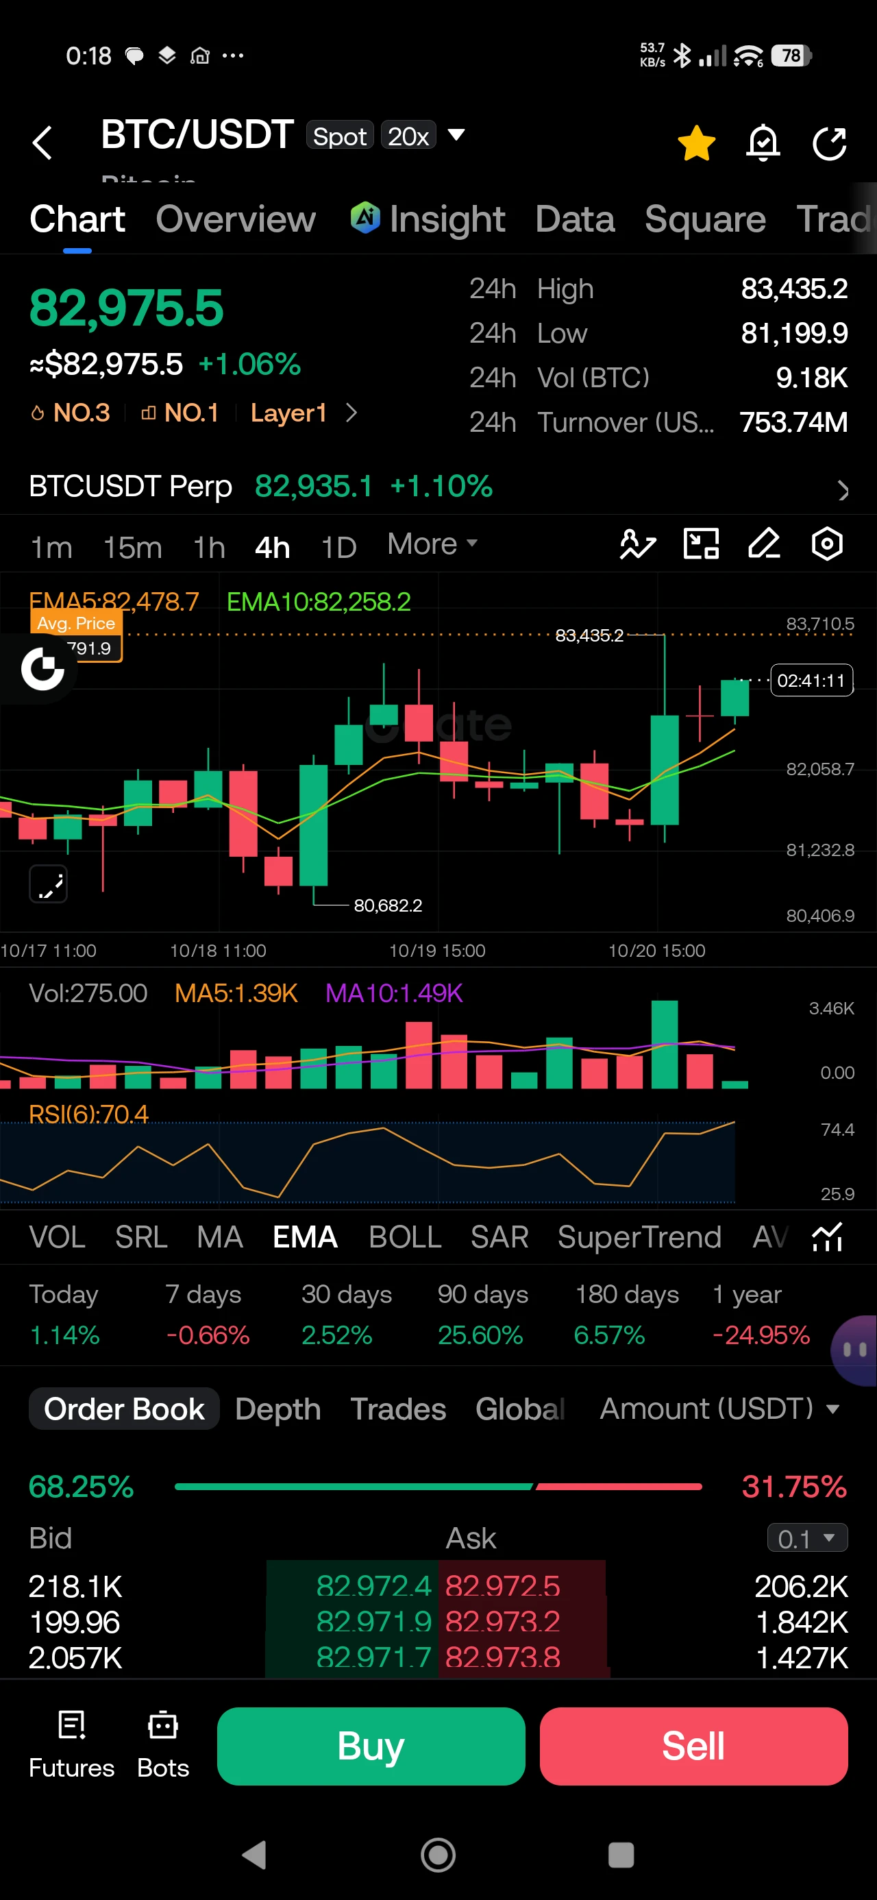
Task: Expand chart to fullscreen
Action: click(x=49, y=884)
